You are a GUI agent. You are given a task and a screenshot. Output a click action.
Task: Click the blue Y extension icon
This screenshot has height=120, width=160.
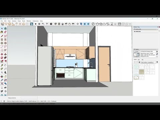tap(32, 24)
